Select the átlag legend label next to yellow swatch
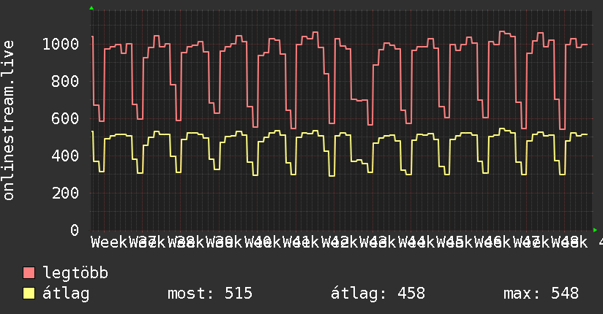This screenshot has height=314, width=603. pos(66,294)
